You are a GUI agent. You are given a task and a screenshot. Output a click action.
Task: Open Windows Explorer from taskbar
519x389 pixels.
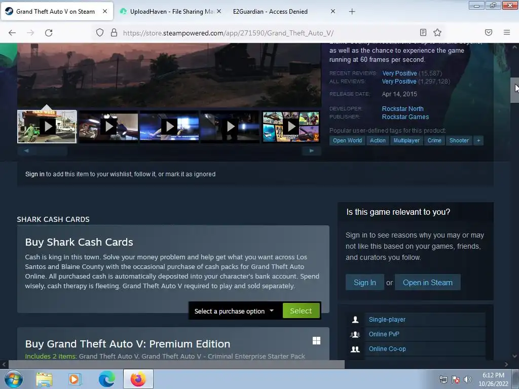coord(44,379)
